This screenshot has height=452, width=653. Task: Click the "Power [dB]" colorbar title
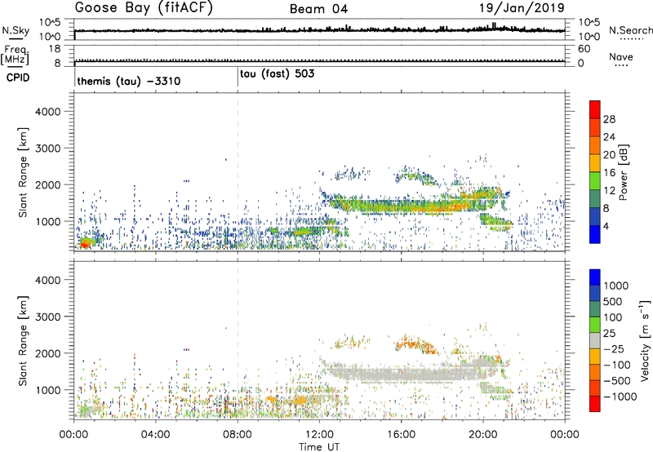click(623, 172)
